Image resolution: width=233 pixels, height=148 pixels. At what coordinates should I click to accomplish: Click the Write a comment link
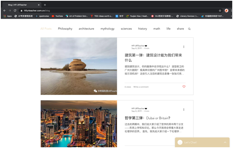click(x=141, y=87)
